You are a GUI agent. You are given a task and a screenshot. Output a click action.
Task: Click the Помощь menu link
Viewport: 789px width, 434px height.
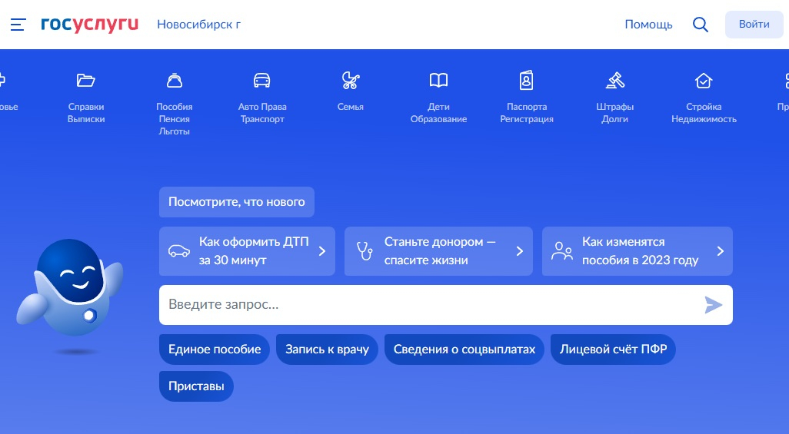[648, 25]
